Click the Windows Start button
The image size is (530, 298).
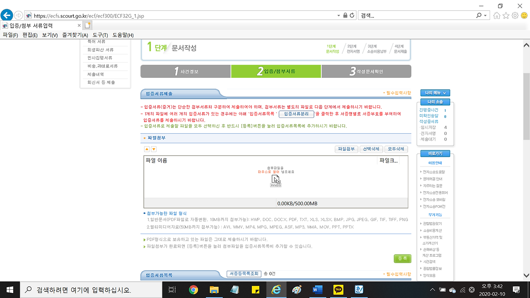click(9, 290)
